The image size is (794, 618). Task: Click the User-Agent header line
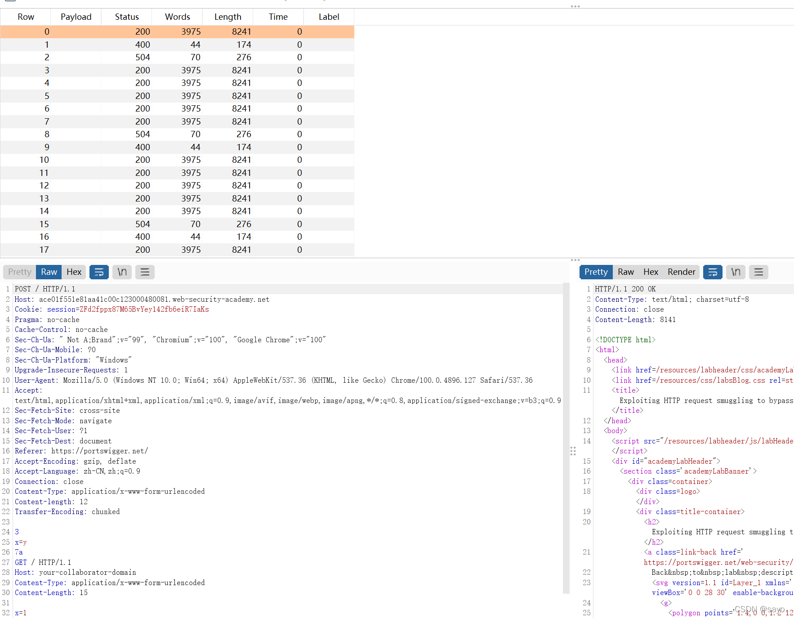(x=274, y=380)
